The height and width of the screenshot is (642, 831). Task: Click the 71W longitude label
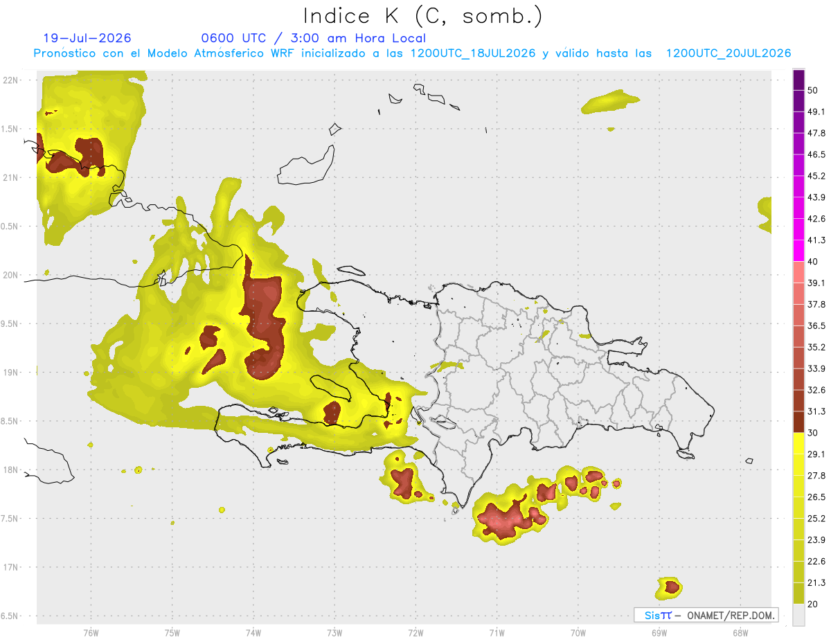(x=497, y=632)
